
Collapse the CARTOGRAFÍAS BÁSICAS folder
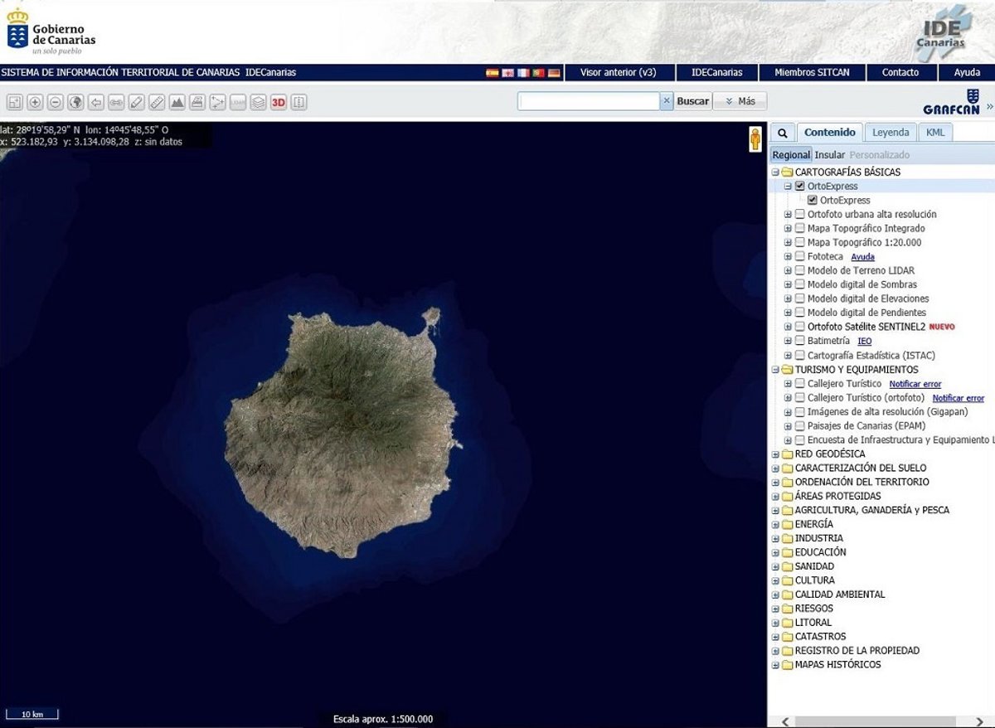pyautogui.click(x=776, y=172)
